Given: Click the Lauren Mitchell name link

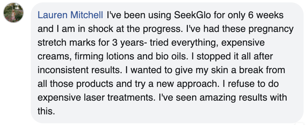Looking at the screenshot, I should point(70,15).
